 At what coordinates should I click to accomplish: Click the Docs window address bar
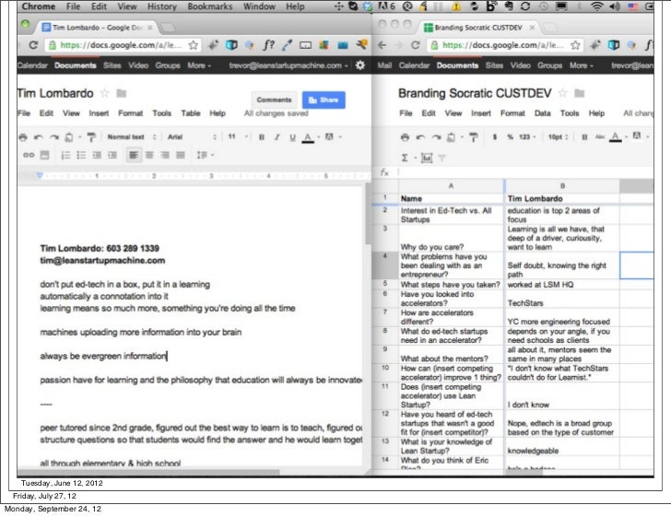point(123,45)
